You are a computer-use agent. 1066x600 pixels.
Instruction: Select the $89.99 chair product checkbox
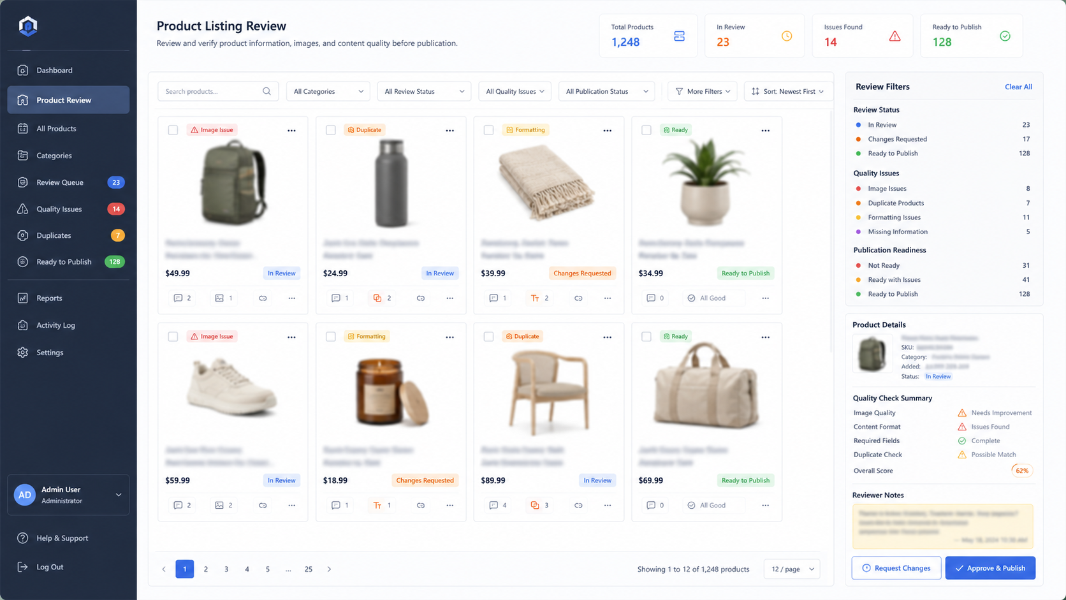pos(488,337)
